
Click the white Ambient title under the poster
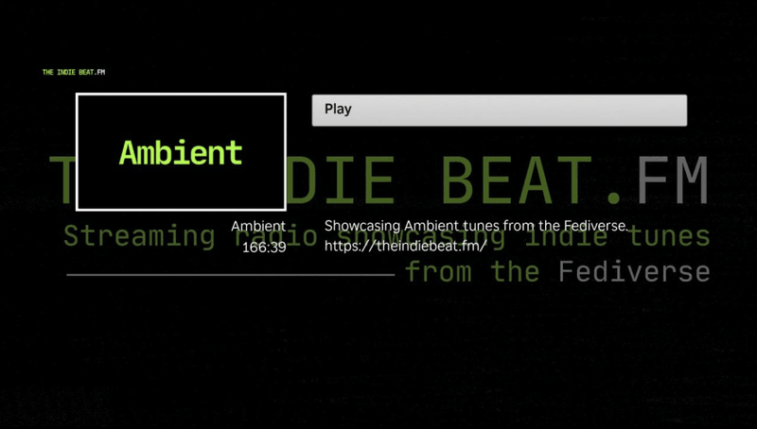coord(258,226)
